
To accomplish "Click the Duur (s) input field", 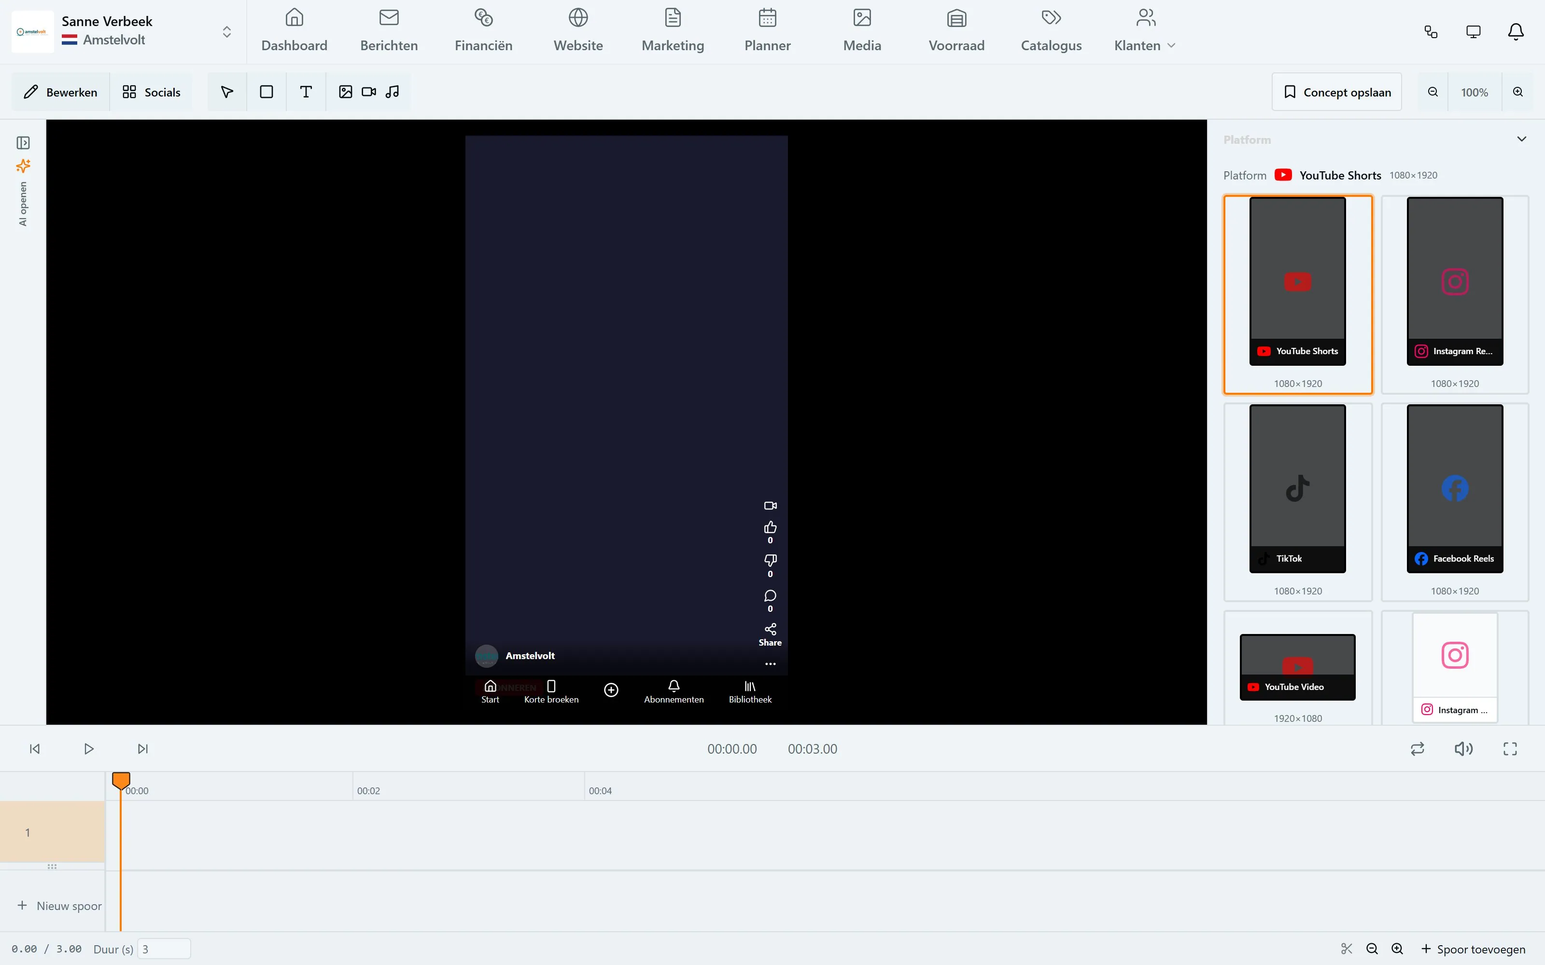I will [164, 949].
